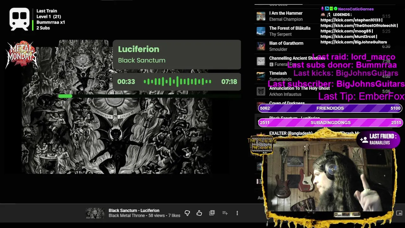405x228 pixels.
Task: Click the add-person icon in Last Friend badge
Action: (364, 139)
